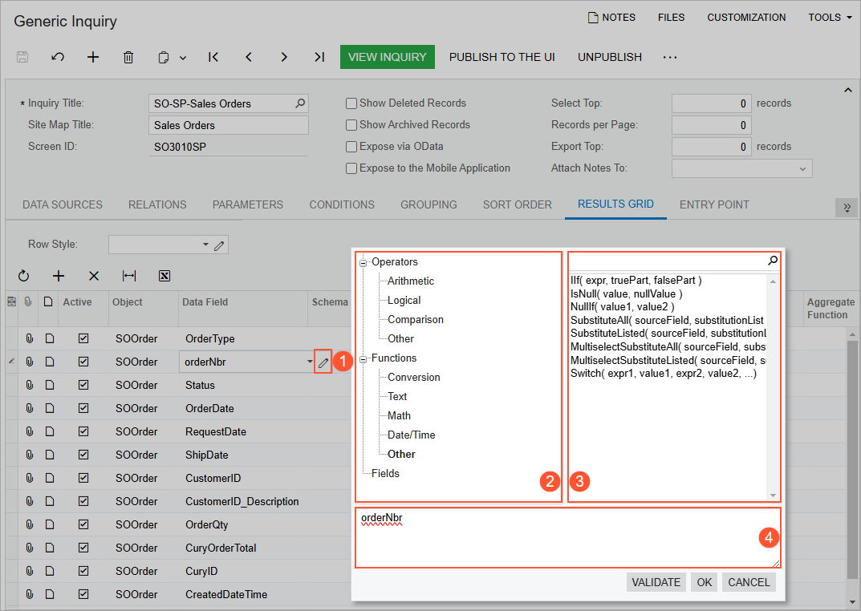This screenshot has width=861, height=611.
Task: Refresh the results grid
Action: [x=23, y=276]
